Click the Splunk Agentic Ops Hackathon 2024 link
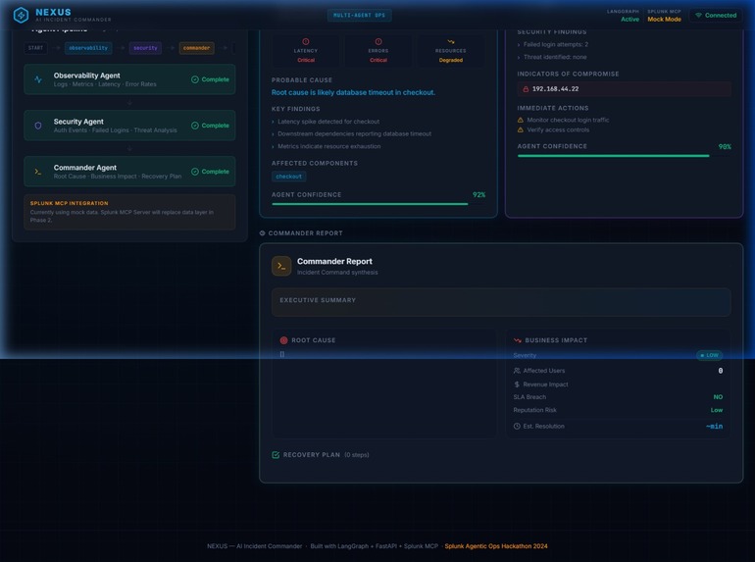Screen dimensions: 755x562 (x=496, y=546)
